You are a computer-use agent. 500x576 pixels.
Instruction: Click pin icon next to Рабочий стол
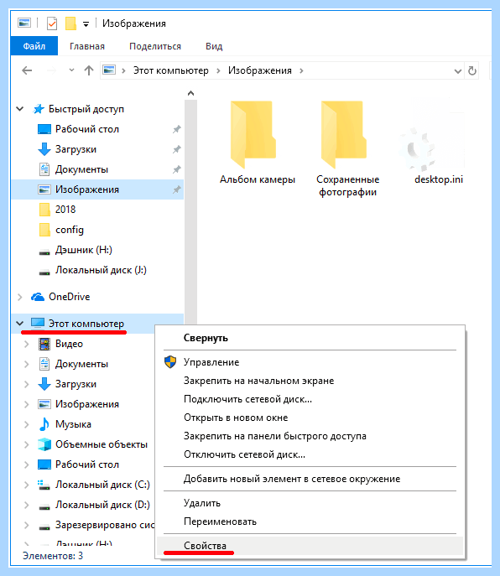point(177,129)
